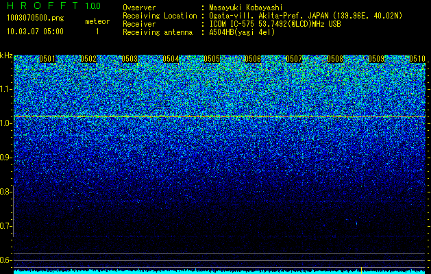The image size is (431, 274).
Task: Click the date 10.03.07 05:00
Action: (35, 31)
